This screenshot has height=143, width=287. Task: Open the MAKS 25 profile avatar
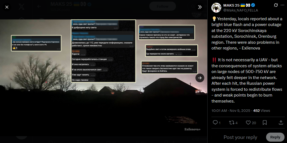click(216, 8)
